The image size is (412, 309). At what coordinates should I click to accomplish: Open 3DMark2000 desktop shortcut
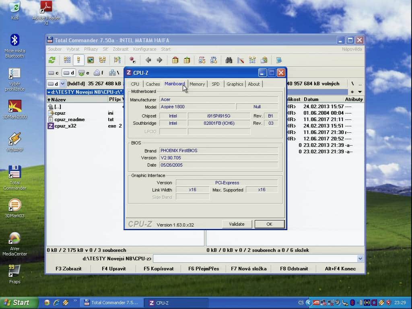(x=15, y=109)
